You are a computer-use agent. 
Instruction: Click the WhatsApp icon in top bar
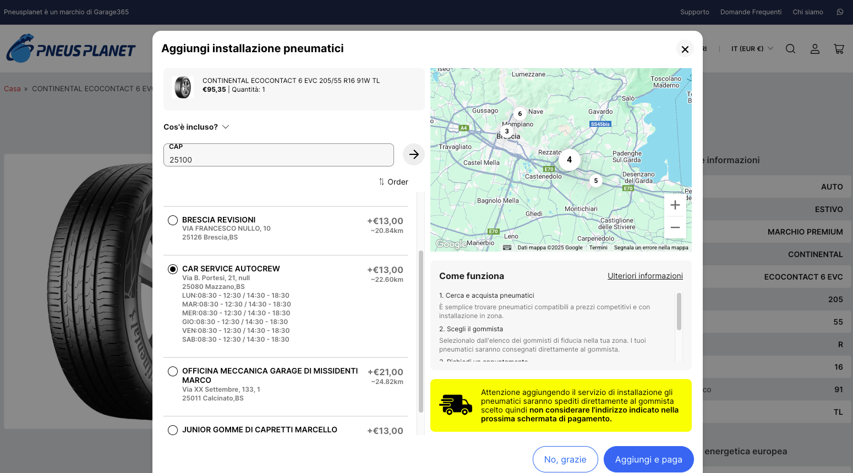click(840, 12)
